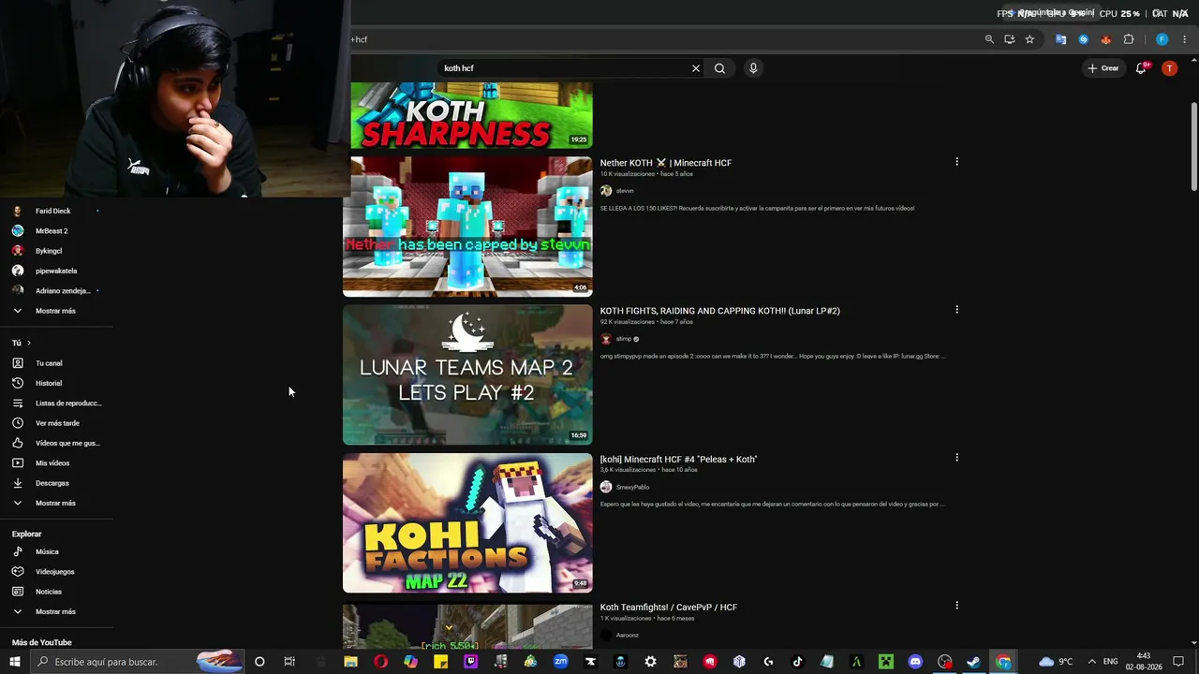The height and width of the screenshot is (674, 1199).
Task: Open Videojuegos in Explorar
Action: pos(56,572)
